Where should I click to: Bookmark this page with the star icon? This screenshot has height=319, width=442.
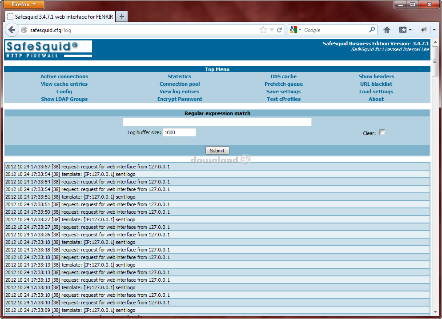pos(263,30)
